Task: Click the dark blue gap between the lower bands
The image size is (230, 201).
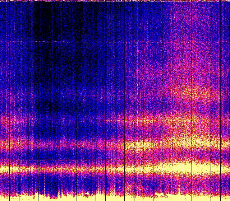Action: [x=72, y=155]
